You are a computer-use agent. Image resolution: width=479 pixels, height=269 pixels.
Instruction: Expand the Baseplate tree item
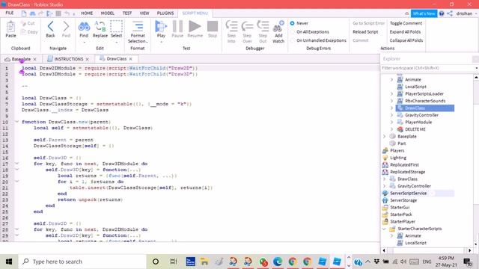(384, 136)
